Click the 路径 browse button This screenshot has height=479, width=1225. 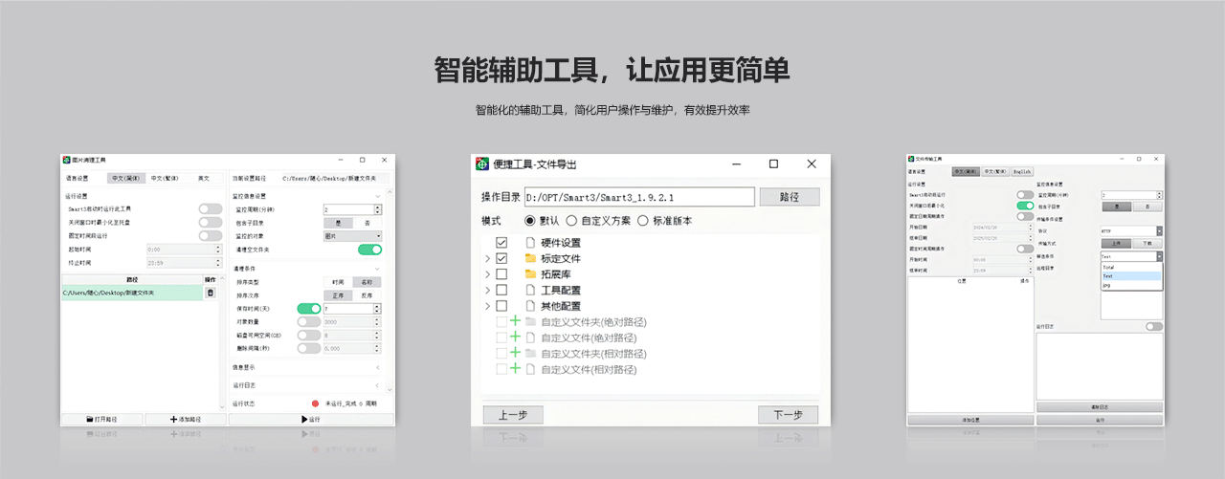pos(789,197)
